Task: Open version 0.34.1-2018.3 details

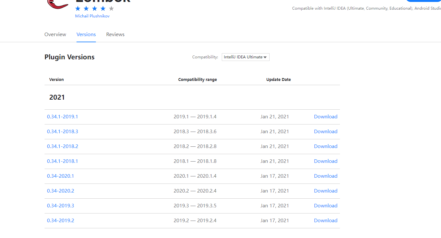Action: coord(63,132)
